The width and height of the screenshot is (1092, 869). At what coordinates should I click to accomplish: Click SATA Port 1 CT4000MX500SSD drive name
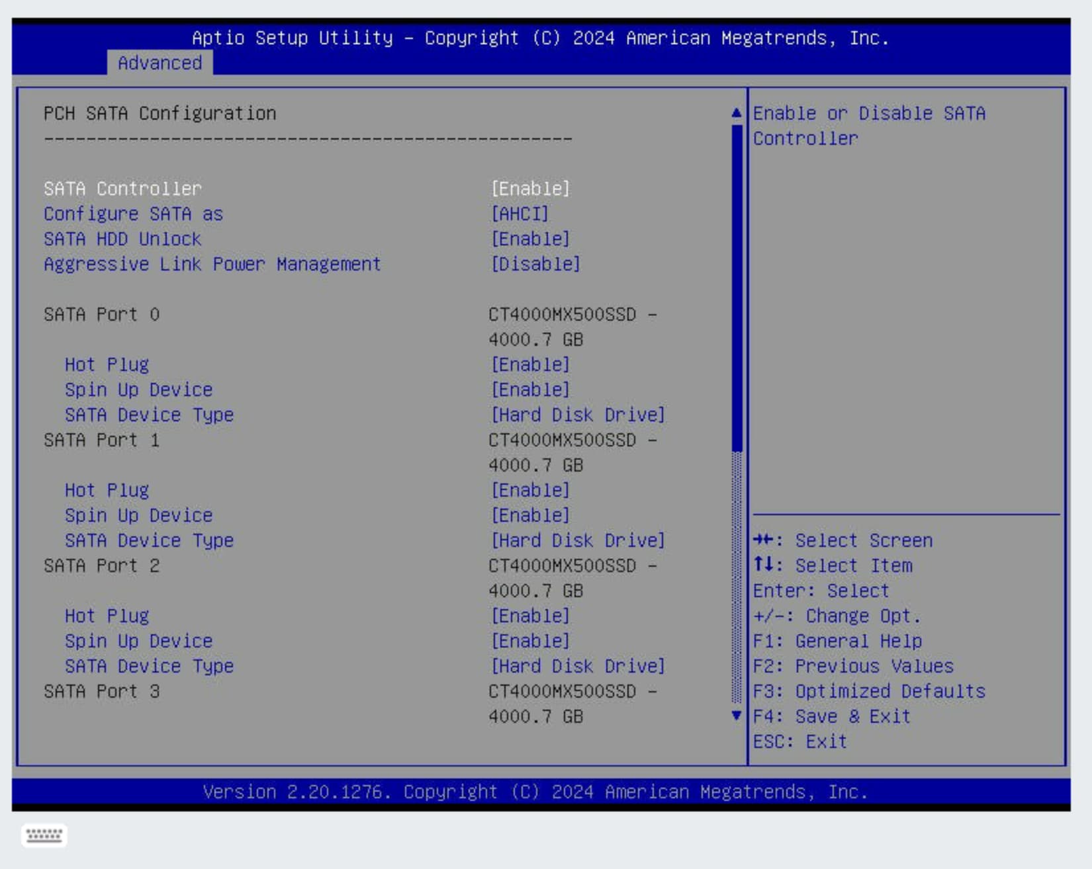562,440
